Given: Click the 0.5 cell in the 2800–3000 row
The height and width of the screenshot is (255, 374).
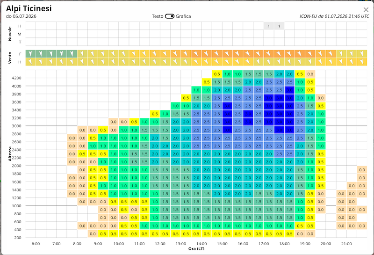Looking at the screenshot, I should pyautogui.click(x=103, y=130).
